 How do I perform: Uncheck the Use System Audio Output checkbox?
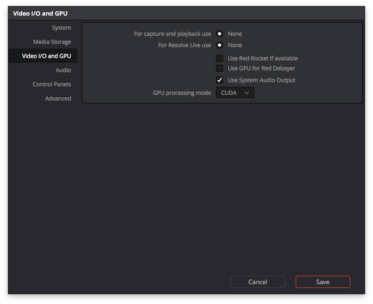click(x=220, y=80)
